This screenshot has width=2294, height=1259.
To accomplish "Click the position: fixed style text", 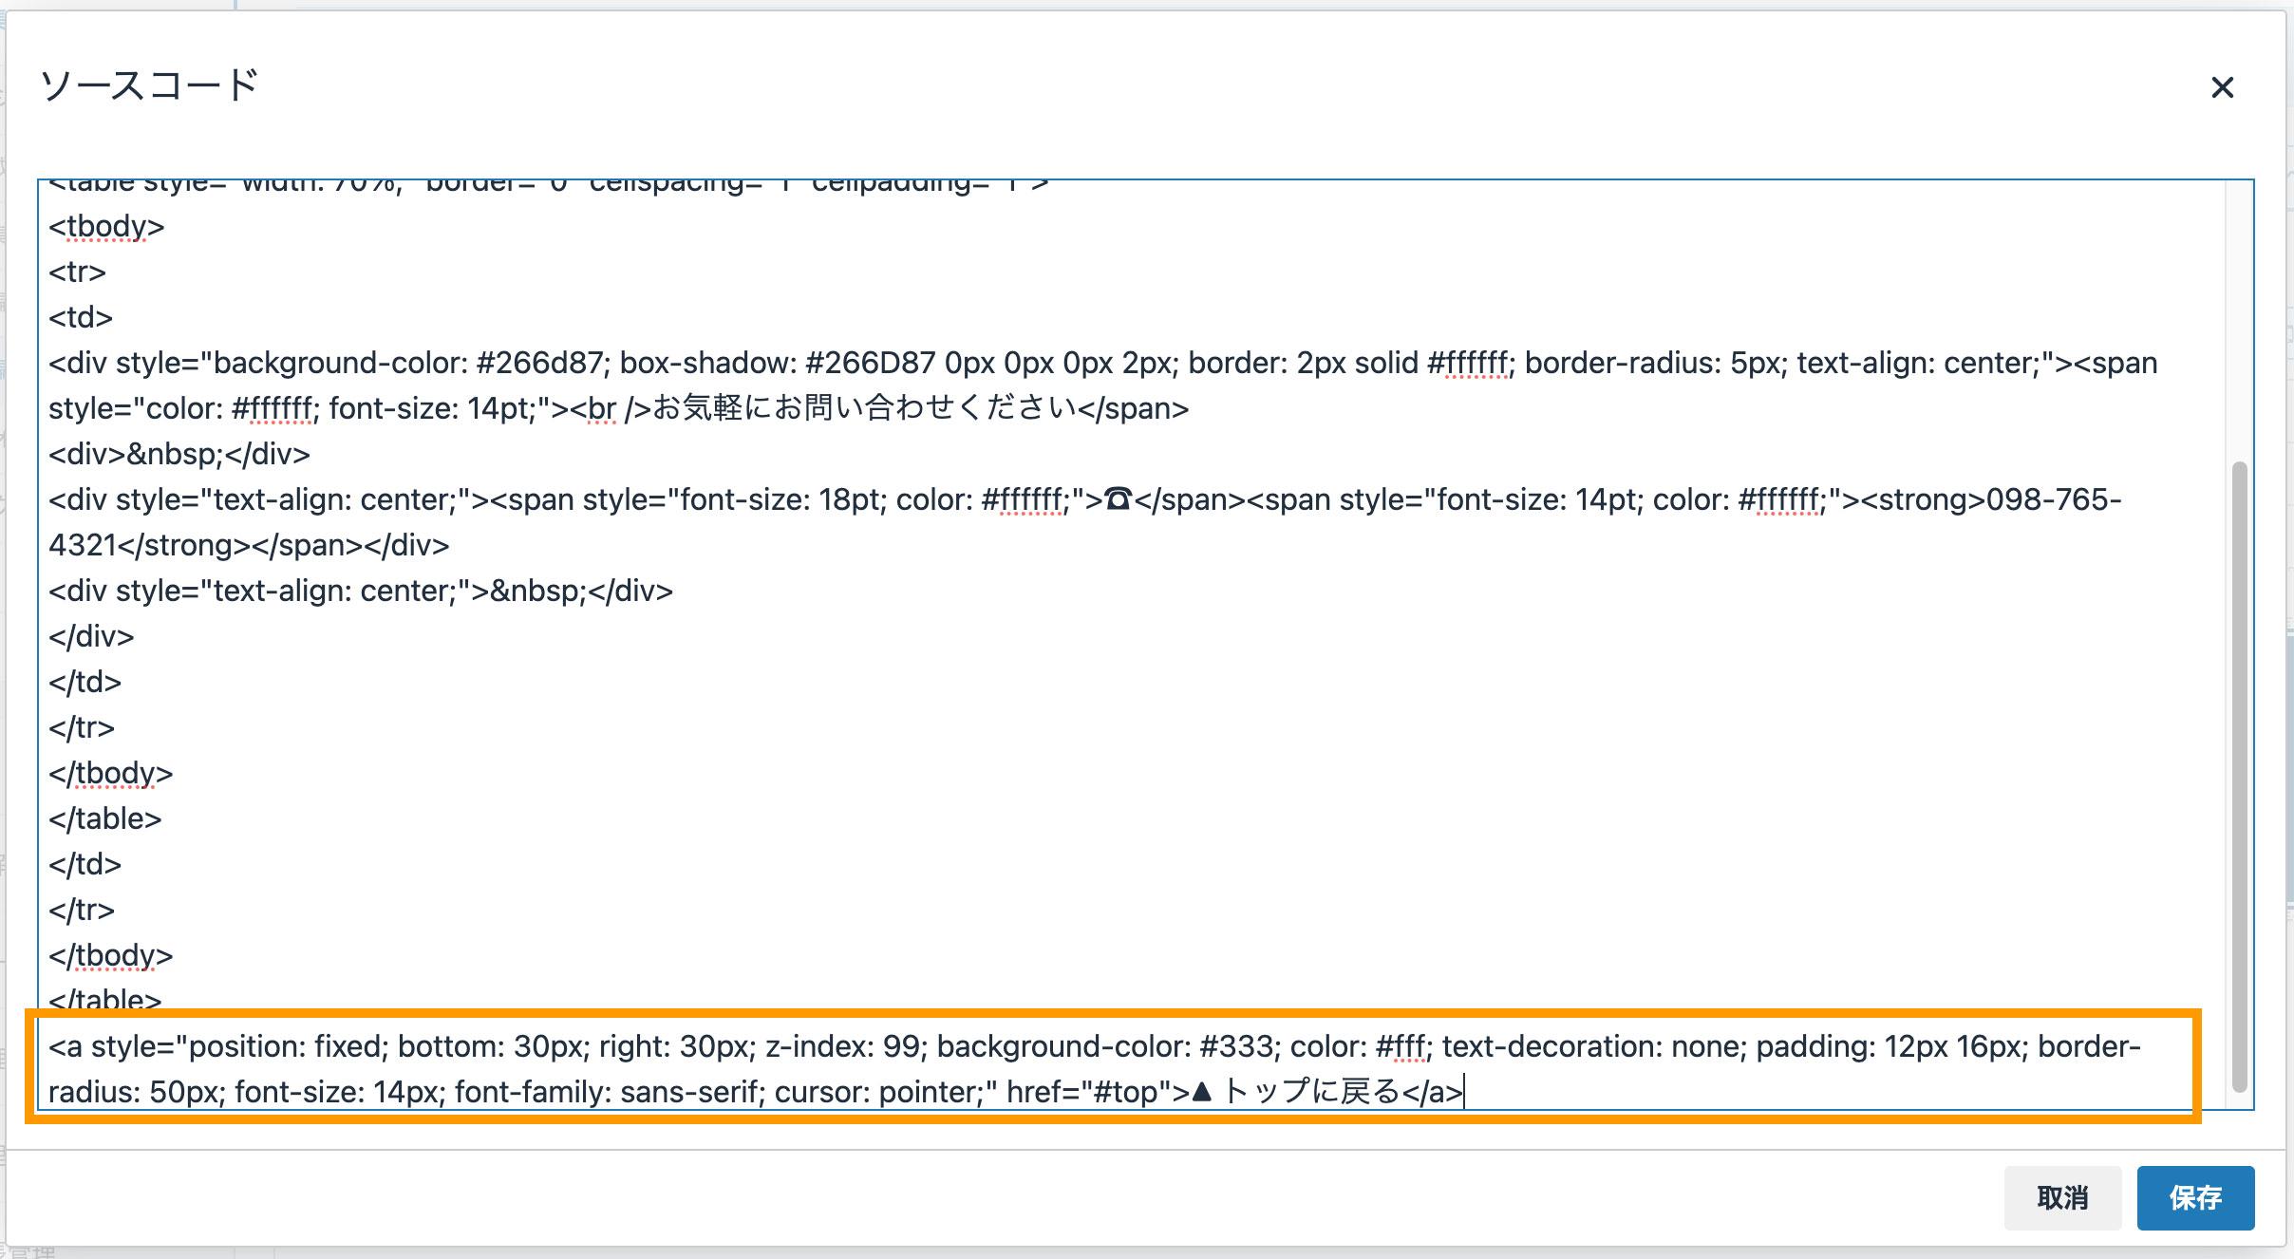I will (288, 1047).
